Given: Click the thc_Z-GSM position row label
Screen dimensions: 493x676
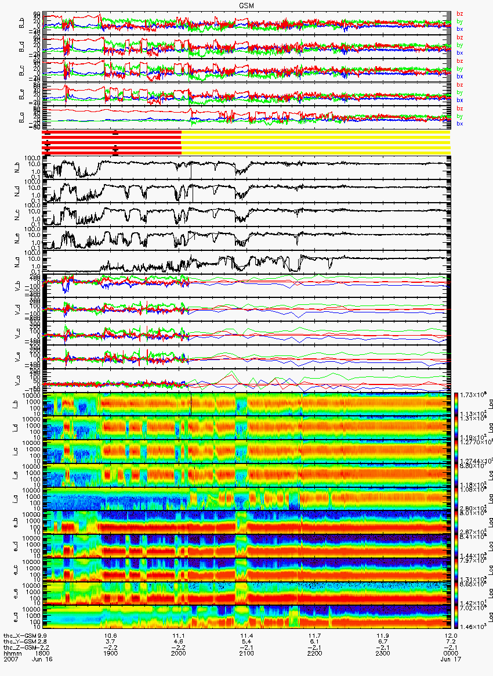Looking at the screenshot, I should click(20, 647).
